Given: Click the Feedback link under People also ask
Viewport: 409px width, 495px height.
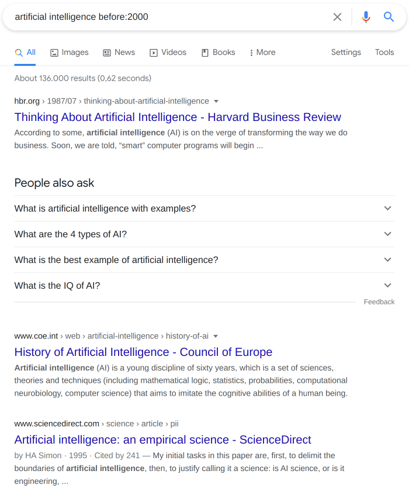Looking at the screenshot, I should [379, 302].
